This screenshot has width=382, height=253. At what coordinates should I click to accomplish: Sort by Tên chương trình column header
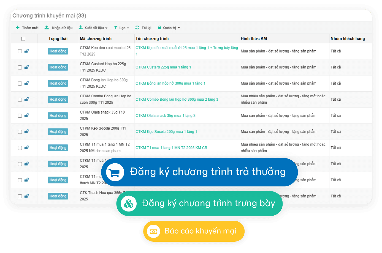click(x=152, y=38)
